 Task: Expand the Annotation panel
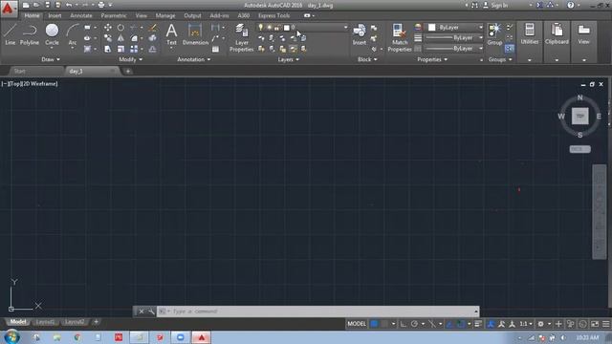click(193, 59)
